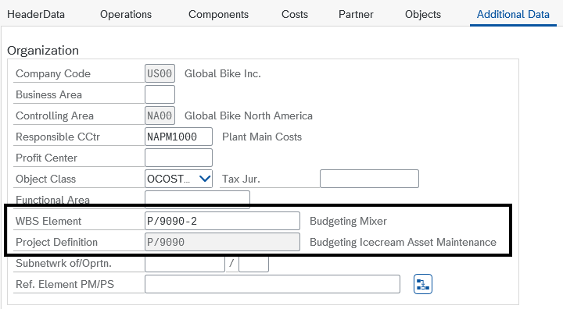
Task: Click the 'Profit Center' label
Action: coord(46,158)
